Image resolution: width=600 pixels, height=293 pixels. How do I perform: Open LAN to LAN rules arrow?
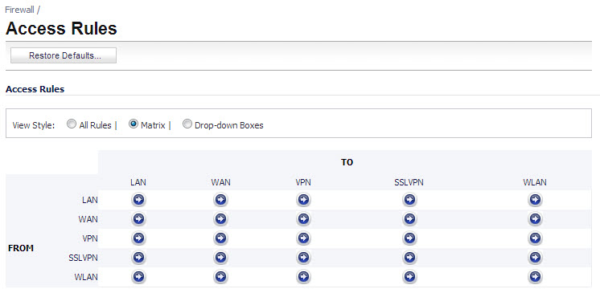click(138, 200)
